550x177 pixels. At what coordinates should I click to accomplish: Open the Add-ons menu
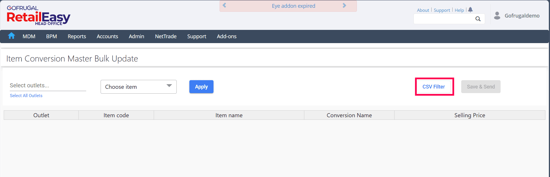pos(226,36)
